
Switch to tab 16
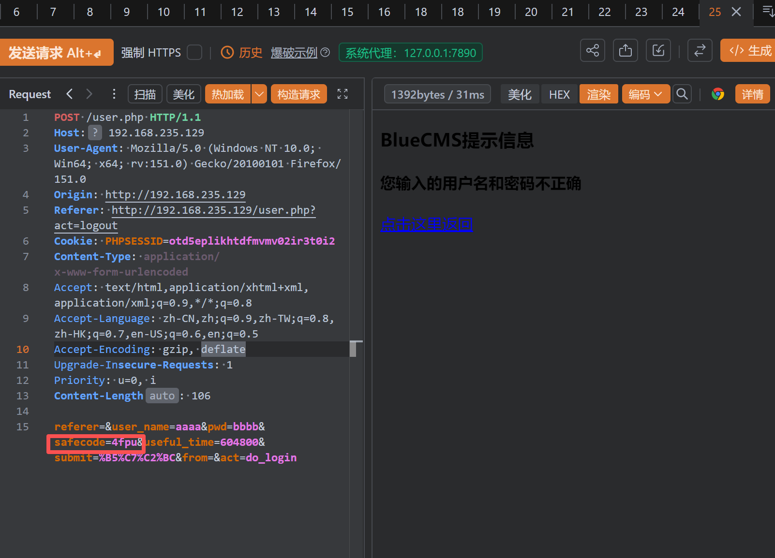[384, 12]
